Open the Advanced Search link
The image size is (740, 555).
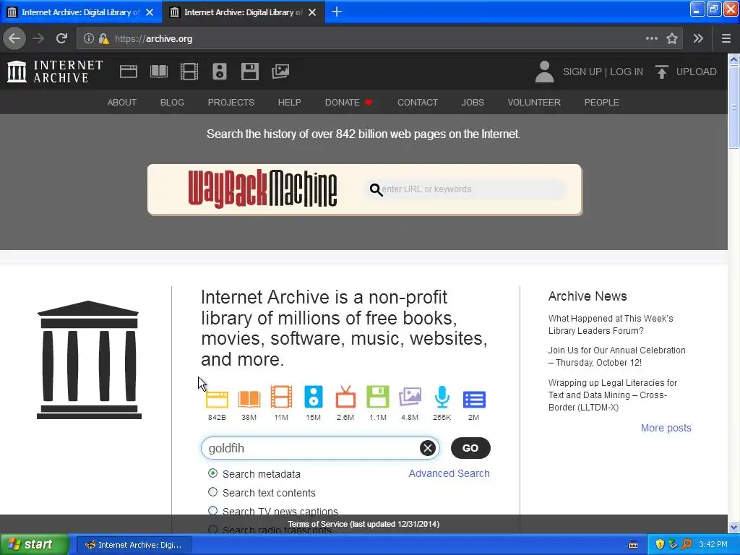pyautogui.click(x=449, y=473)
